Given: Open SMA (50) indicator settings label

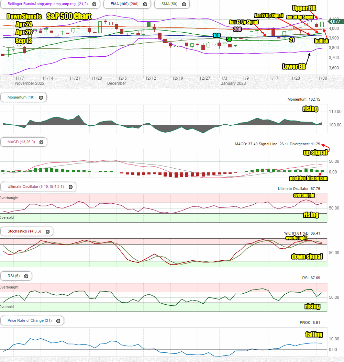Looking at the screenshot, I should point(169,4).
